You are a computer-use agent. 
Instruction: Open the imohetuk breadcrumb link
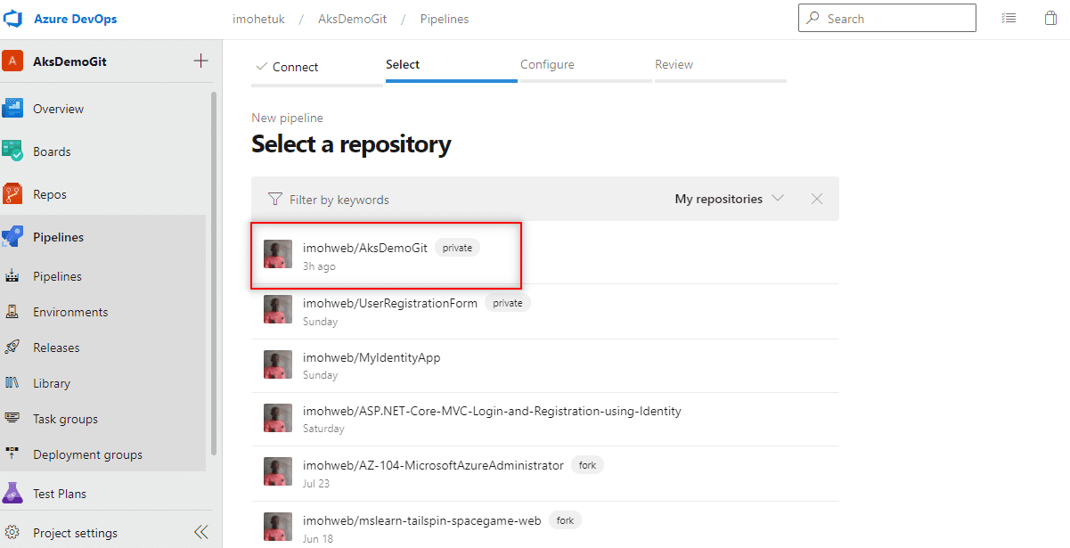coord(258,19)
